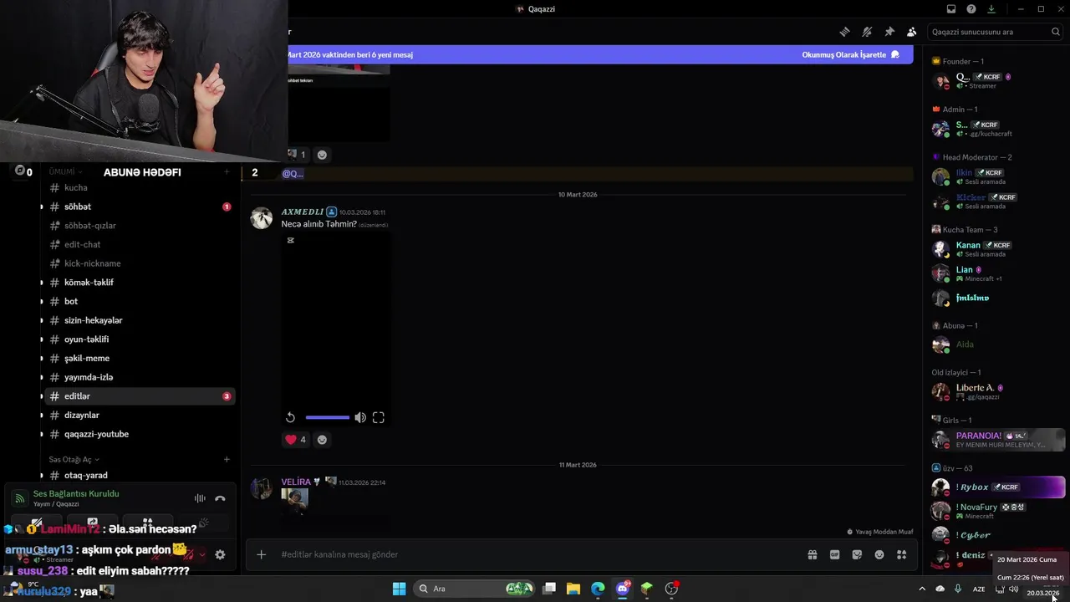Click the @Q... mention
This screenshot has height=602, width=1070.
293,173
